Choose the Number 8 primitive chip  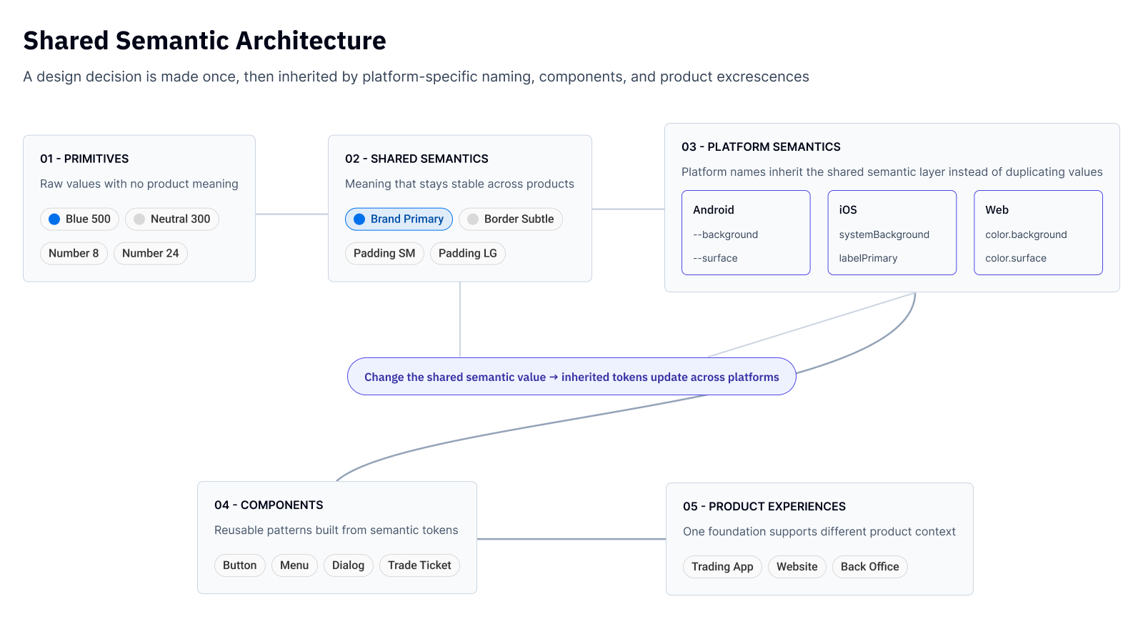click(x=74, y=254)
